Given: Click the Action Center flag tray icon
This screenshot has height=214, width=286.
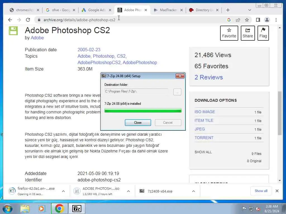Looking at the screenshot, I should pyautogui.click(x=244, y=208).
